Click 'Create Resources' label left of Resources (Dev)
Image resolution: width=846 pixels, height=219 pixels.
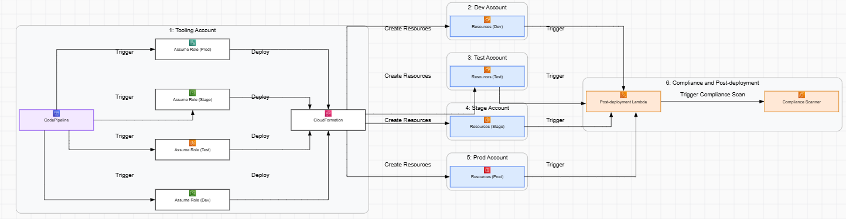pos(408,29)
